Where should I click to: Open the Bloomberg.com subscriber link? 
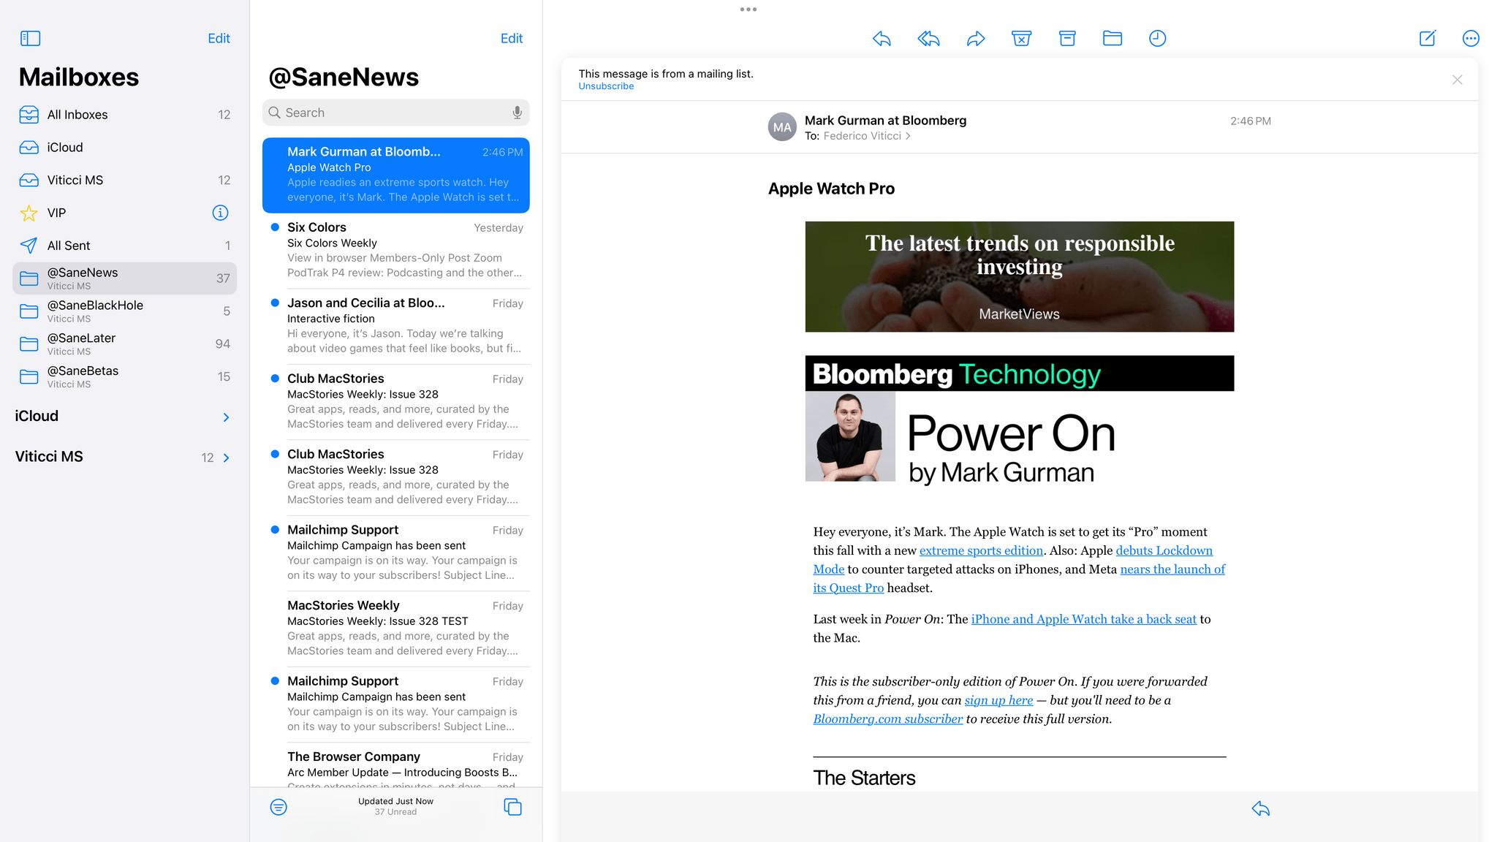pyautogui.click(x=887, y=719)
